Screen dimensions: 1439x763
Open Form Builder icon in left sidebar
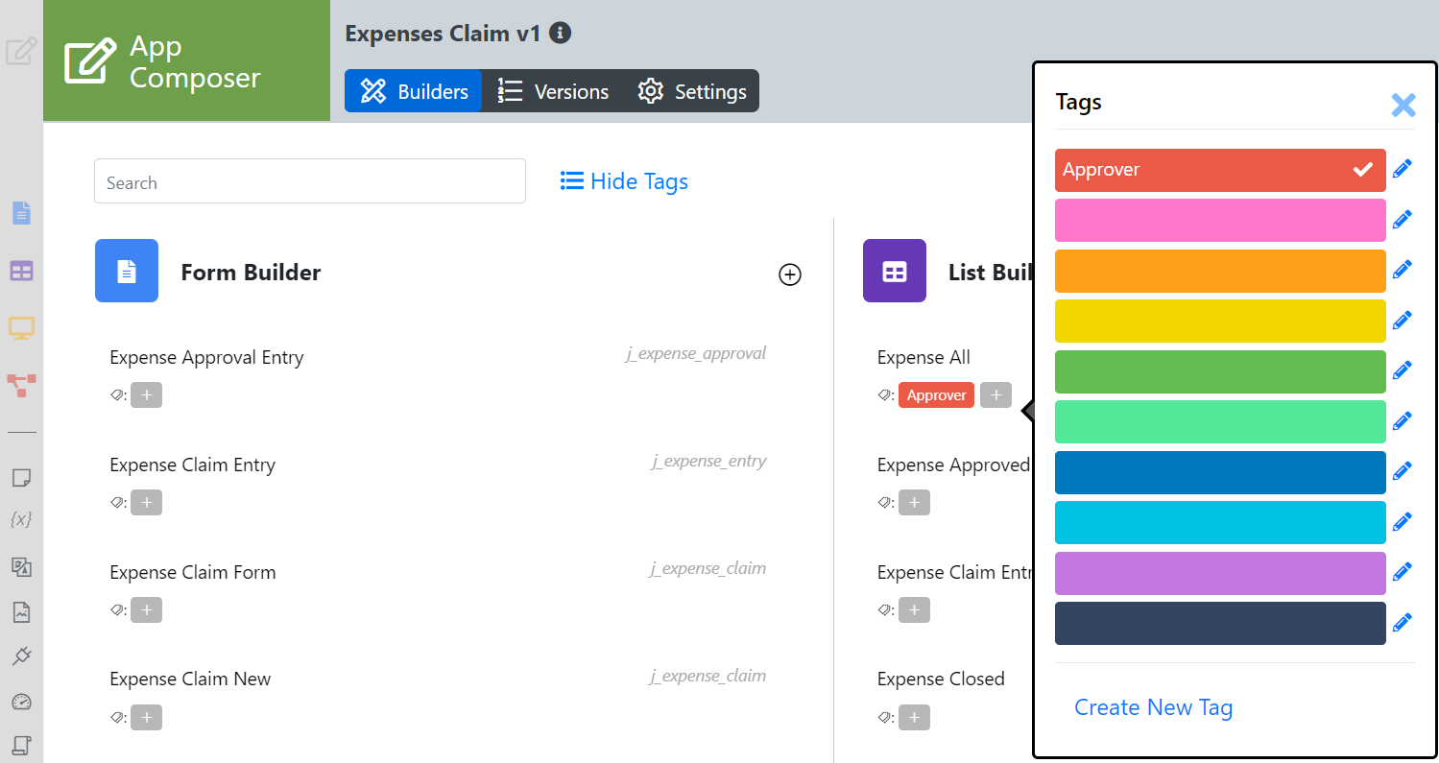pos(21,213)
